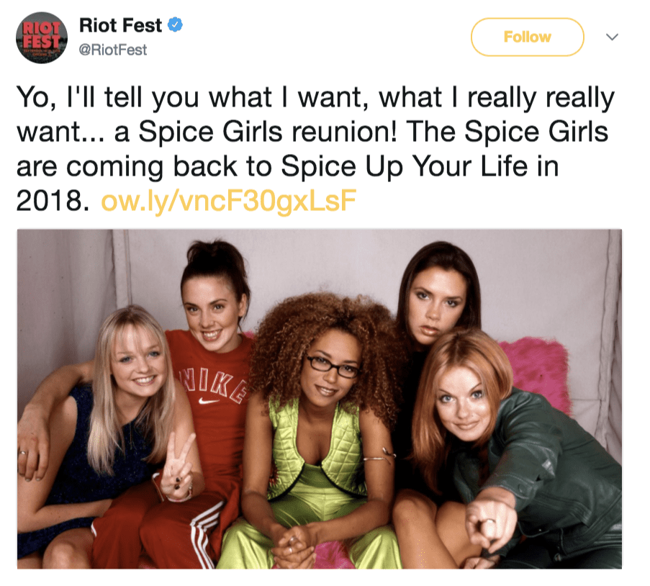650x586 pixels.
Task: Open the ow.ly/vncF30gxLsF link
Action: point(228,201)
